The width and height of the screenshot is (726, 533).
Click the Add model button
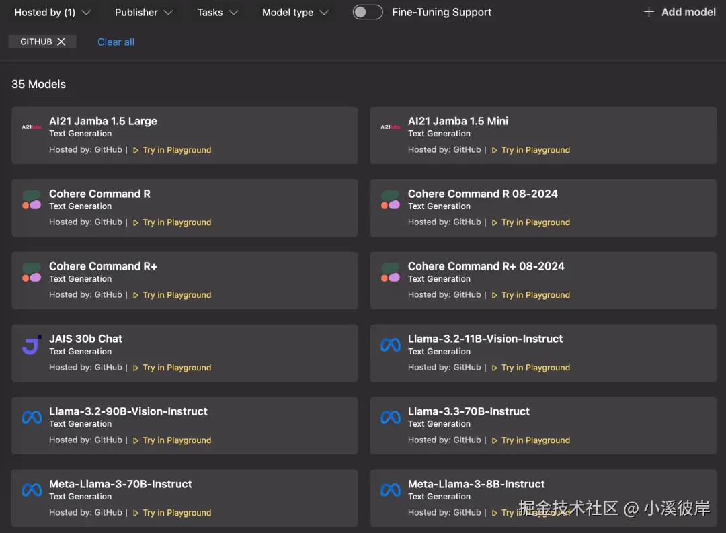[680, 12]
